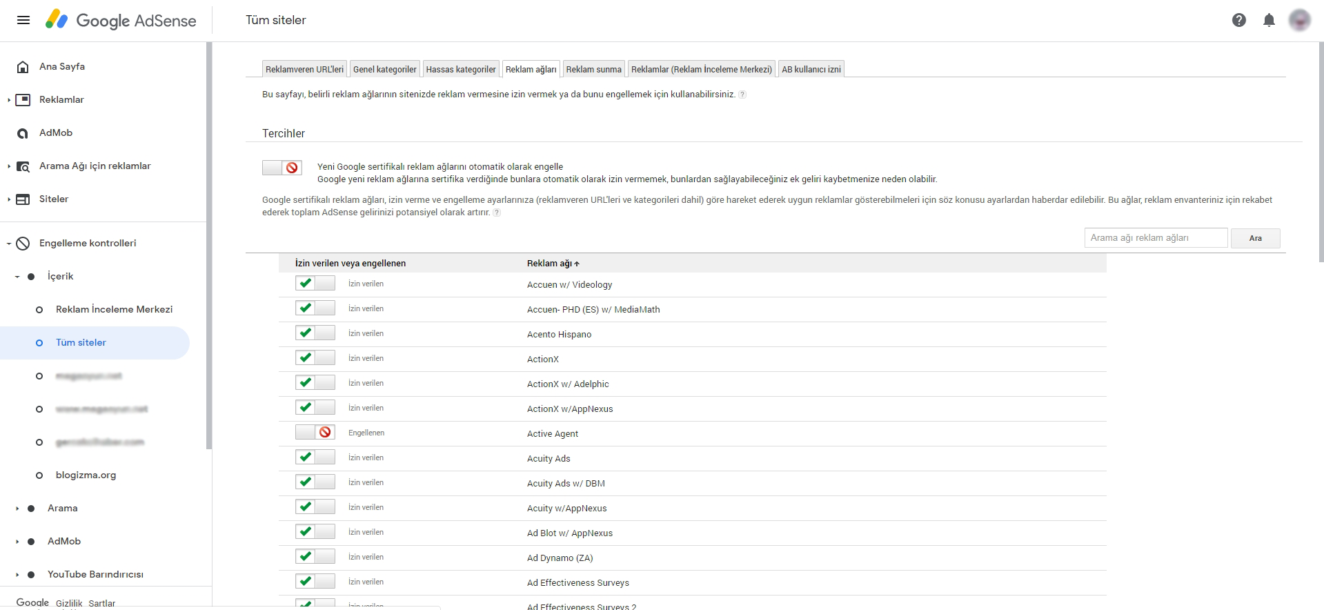Switch to the Genel kategoriler tab
This screenshot has width=1324, height=610.
click(x=385, y=69)
